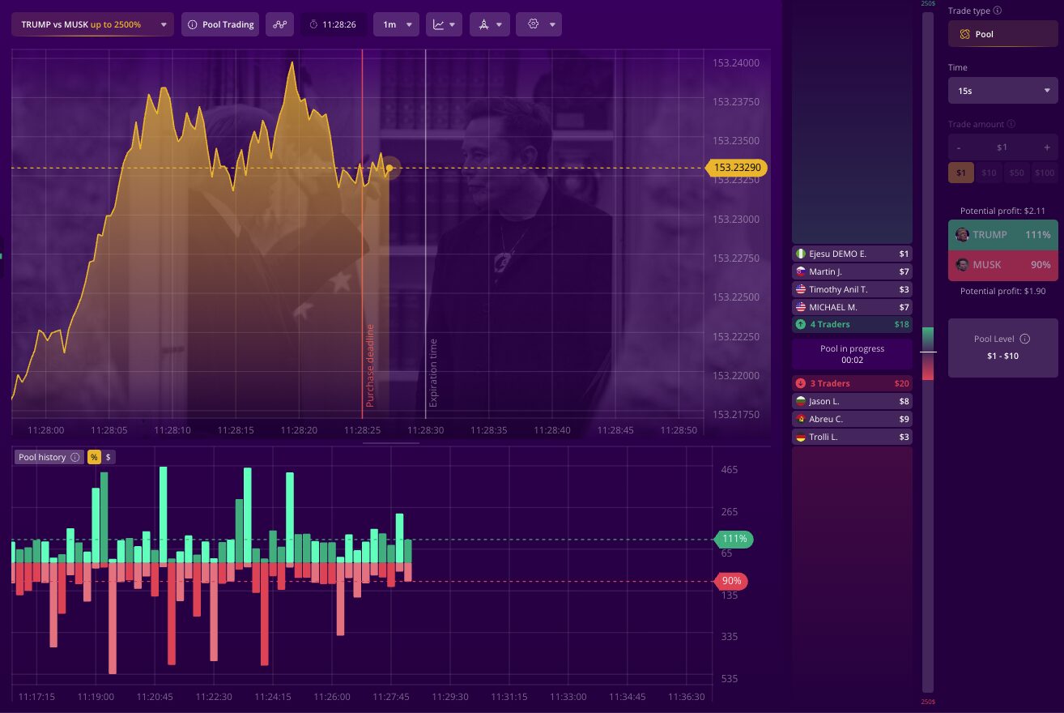The height and width of the screenshot is (713, 1064).
Task: Bet on TRUMP at 111%
Action: point(1002,235)
